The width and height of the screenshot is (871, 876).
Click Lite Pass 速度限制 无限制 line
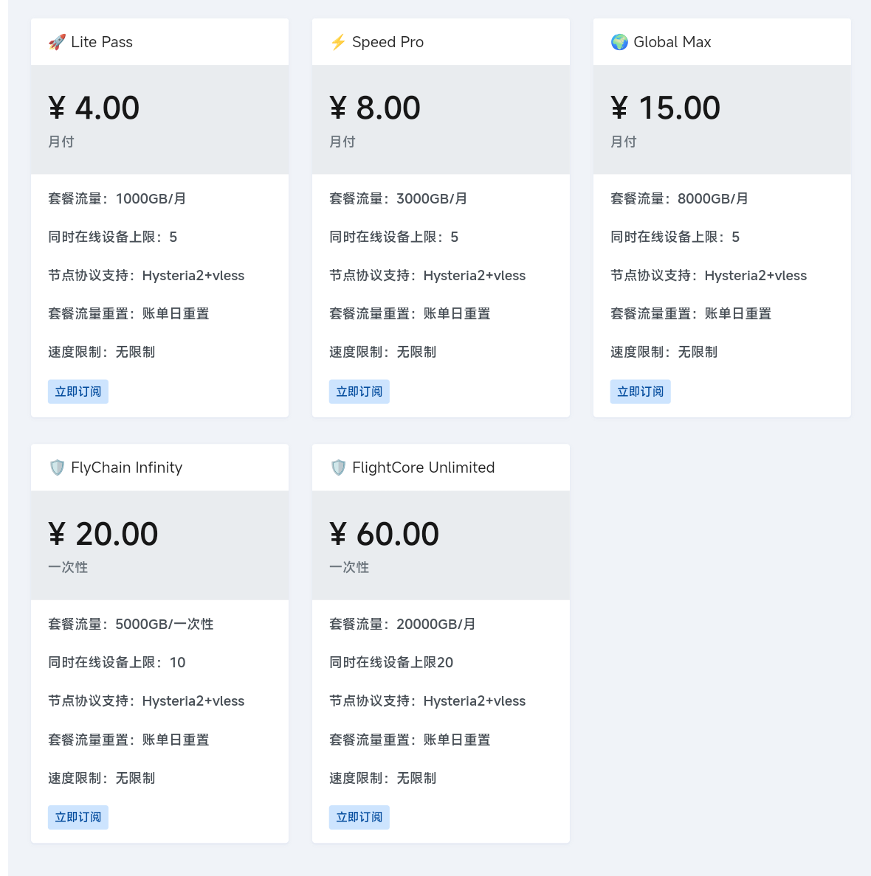pos(101,352)
